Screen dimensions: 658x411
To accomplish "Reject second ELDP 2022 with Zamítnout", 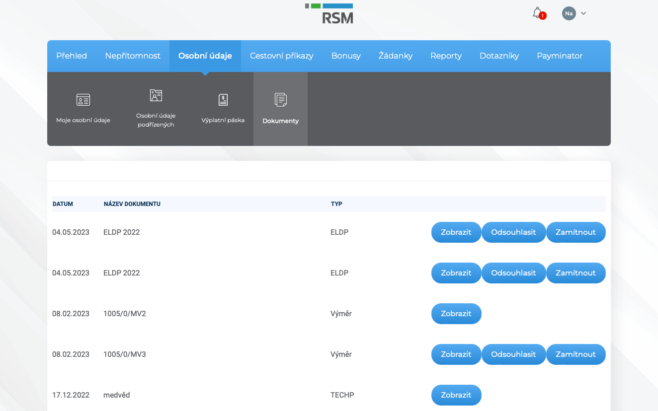I will click(x=576, y=273).
